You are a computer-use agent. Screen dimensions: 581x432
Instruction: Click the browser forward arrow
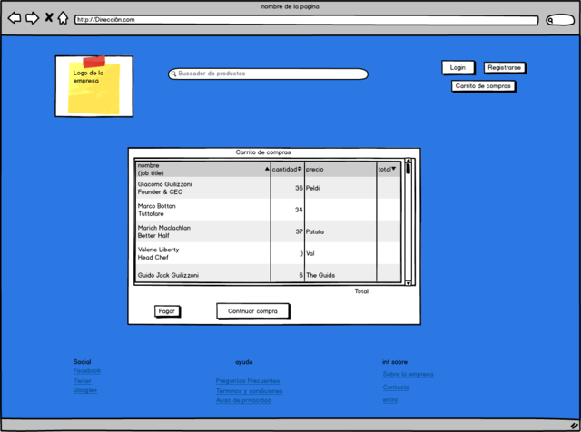pos(33,18)
